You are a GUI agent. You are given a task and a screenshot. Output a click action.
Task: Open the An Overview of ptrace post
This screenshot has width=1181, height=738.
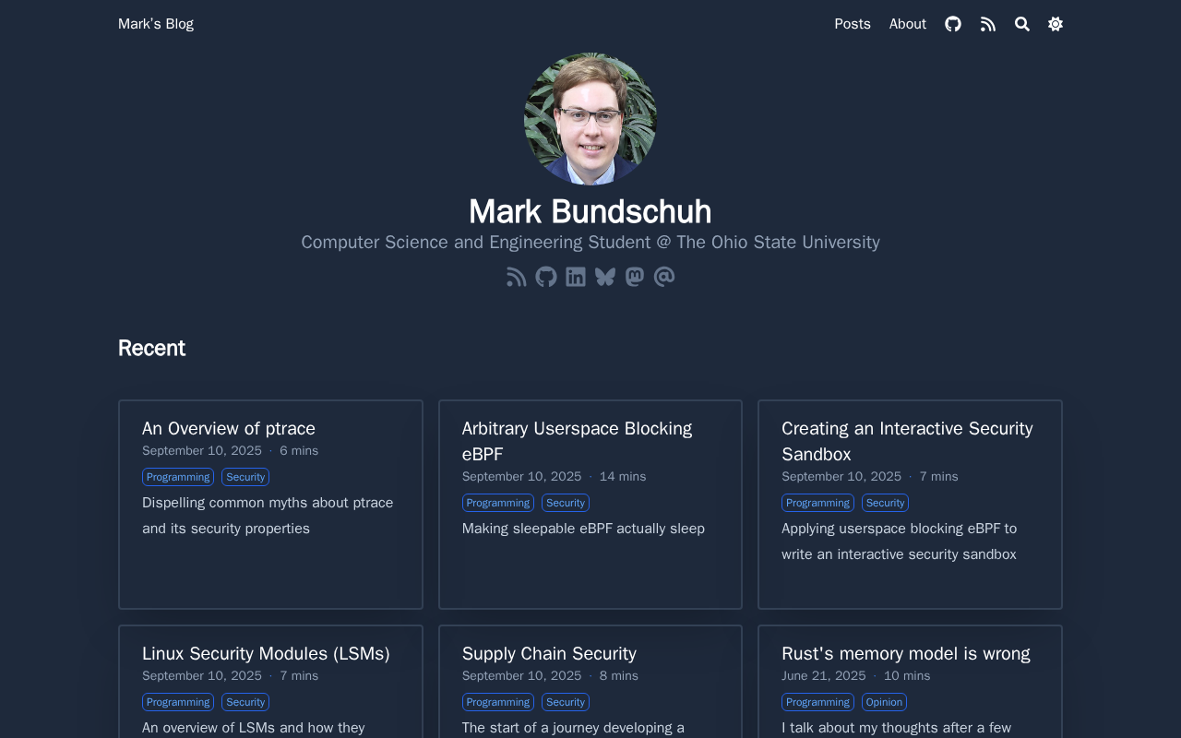[229, 428]
